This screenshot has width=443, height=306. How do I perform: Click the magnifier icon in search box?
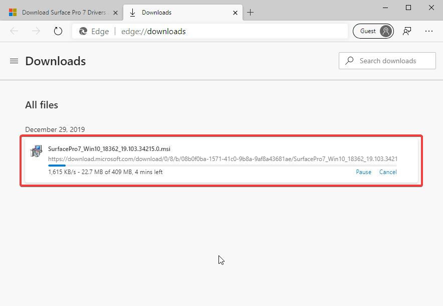pos(349,61)
